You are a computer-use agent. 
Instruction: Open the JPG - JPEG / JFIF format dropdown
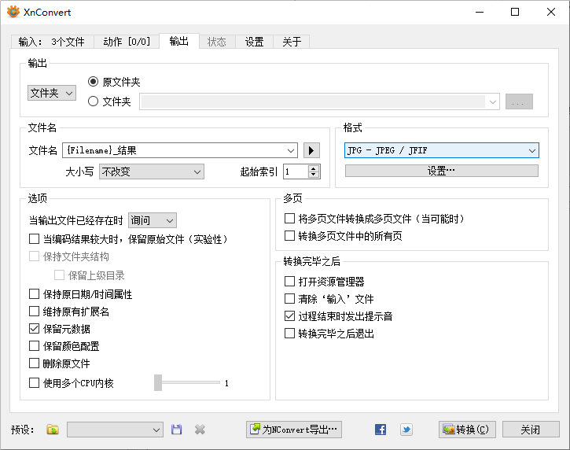point(442,150)
